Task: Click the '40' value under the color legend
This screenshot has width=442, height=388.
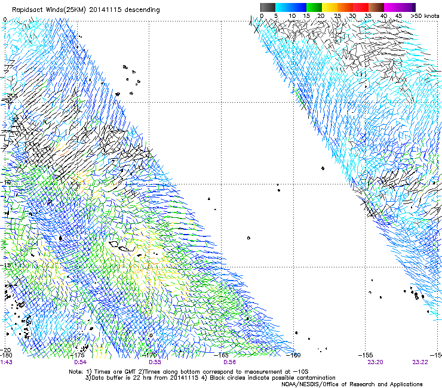Action: pyautogui.click(x=383, y=16)
